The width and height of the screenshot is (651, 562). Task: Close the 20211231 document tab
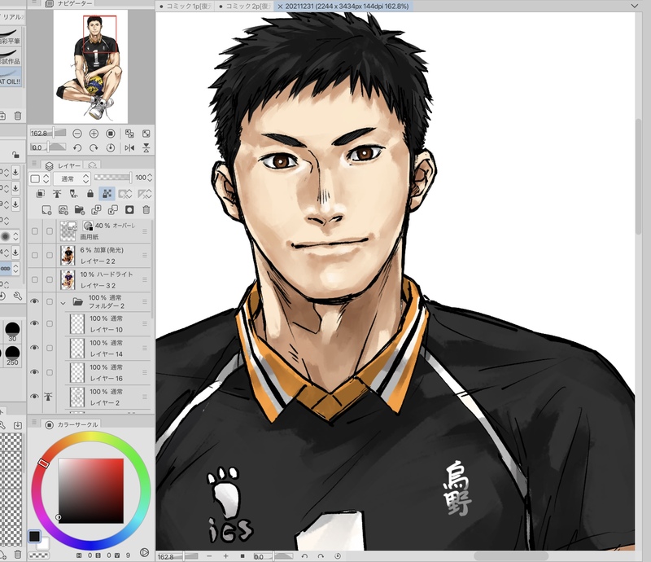280,7
